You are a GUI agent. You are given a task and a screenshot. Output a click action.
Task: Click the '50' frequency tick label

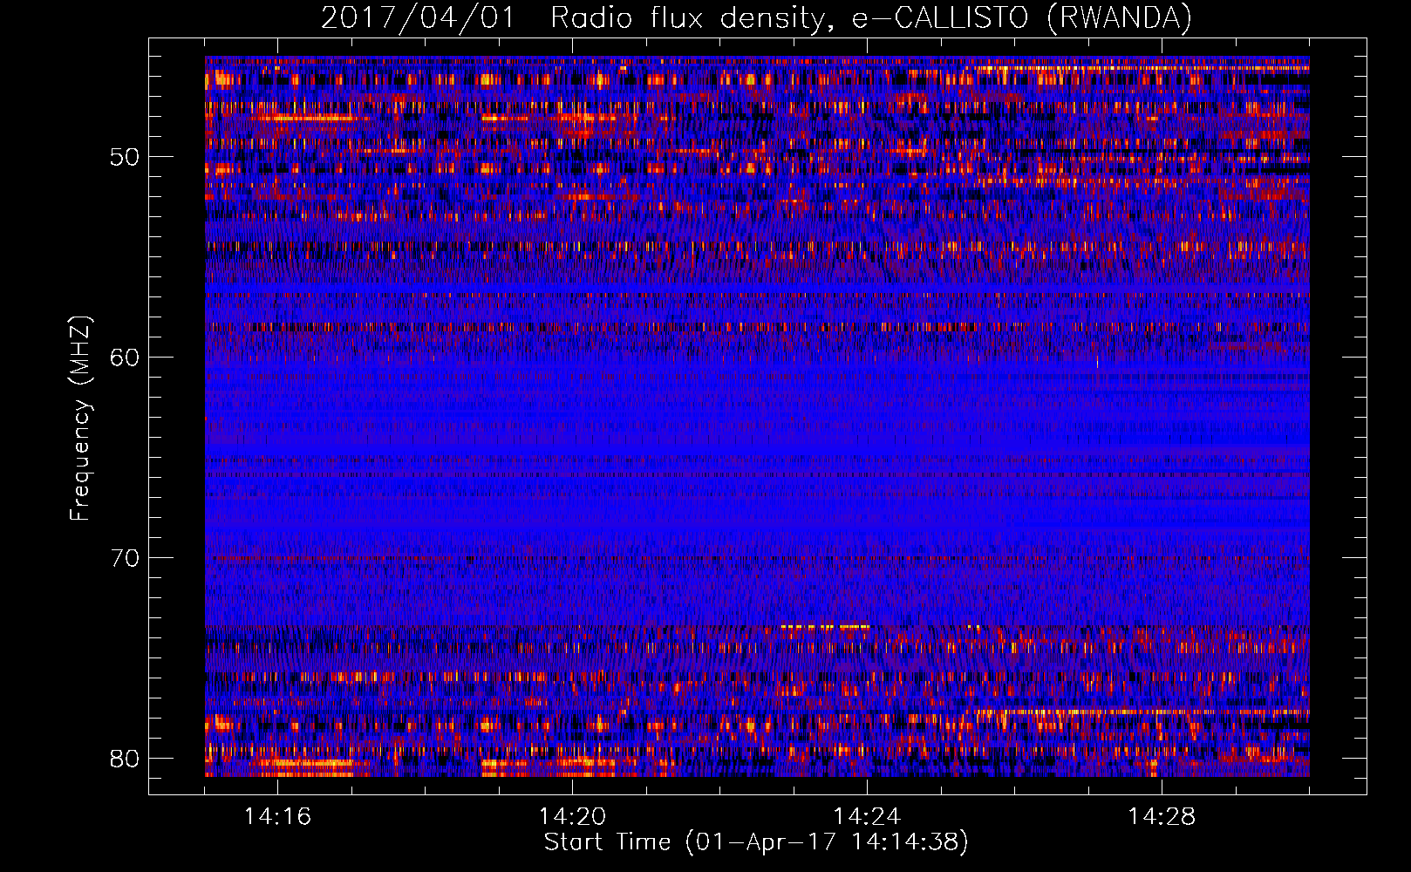[125, 157]
